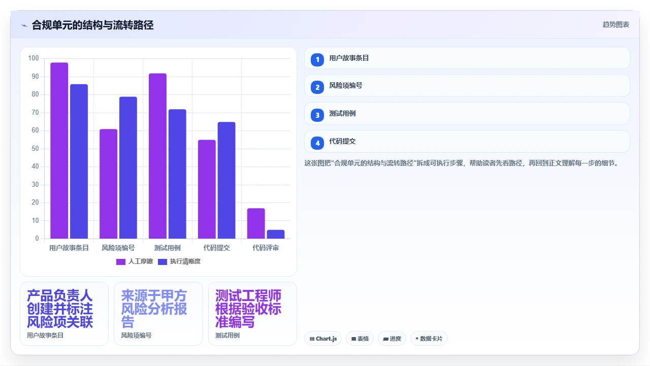Click blue 执行清晰度 bar for 用户故事条目
The width and height of the screenshot is (650, 366).
click(x=79, y=161)
